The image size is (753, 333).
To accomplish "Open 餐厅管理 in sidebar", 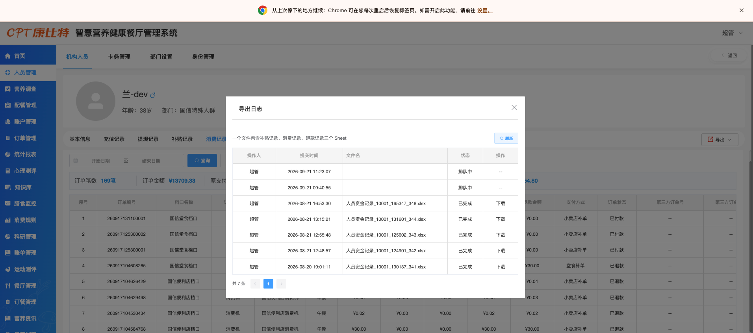I will click(28, 286).
